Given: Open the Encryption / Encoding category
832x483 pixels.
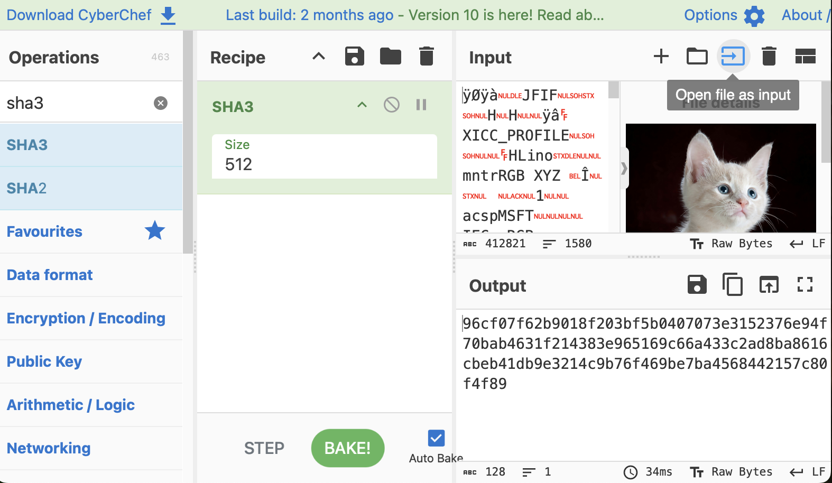Looking at the screenshot, I should (x=86, y=318).
